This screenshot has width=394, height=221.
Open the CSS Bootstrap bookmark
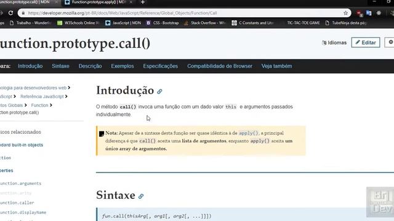163,23
